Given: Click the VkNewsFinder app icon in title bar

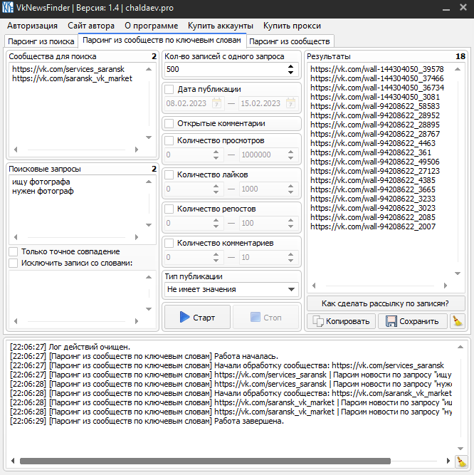Looking at the screenshot, I should (x=9, y=8).
